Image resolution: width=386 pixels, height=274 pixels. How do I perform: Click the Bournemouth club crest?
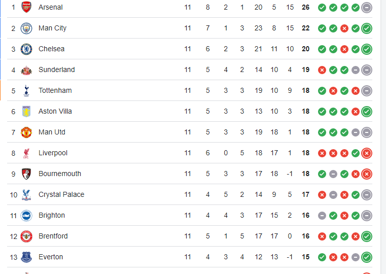26,174
